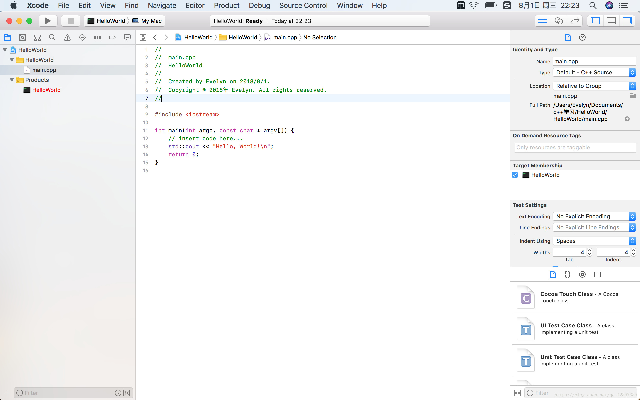Open the Symbol navigator icon
Viewport: 640px width, 400px height.
click(x=37, y=37)
